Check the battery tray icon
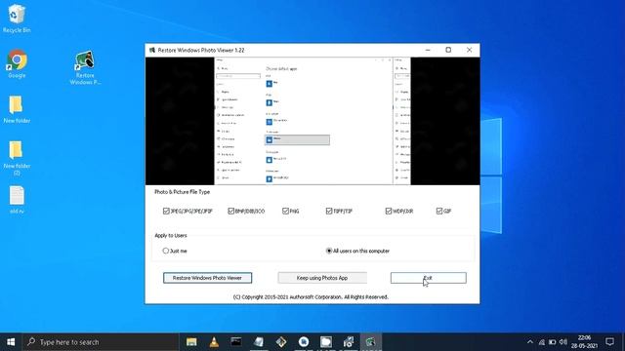 click(x=552, y=342)
